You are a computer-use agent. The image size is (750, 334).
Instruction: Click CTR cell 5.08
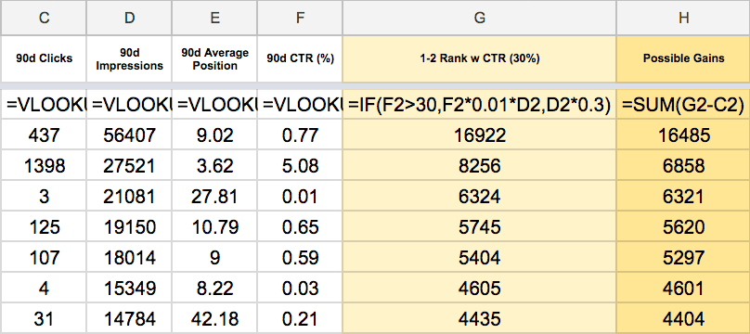[300, 165]
